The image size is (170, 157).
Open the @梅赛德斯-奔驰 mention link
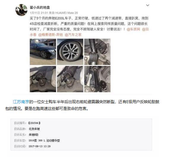(x=50, y=35)
